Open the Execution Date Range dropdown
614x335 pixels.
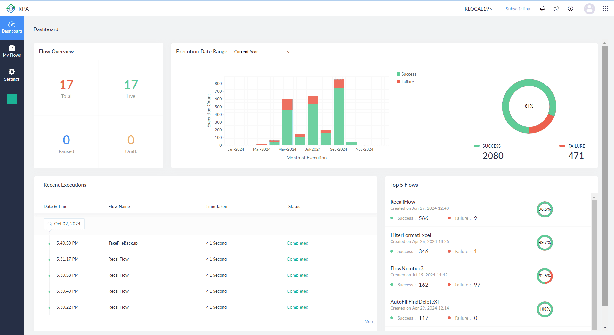(x=262, y=52)
